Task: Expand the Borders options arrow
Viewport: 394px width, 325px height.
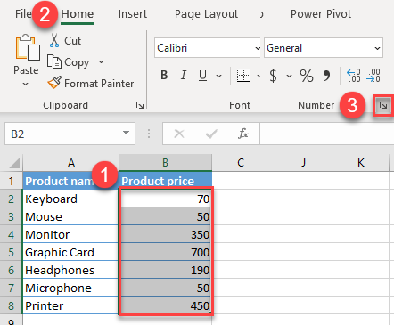Action: coord(259,77)
